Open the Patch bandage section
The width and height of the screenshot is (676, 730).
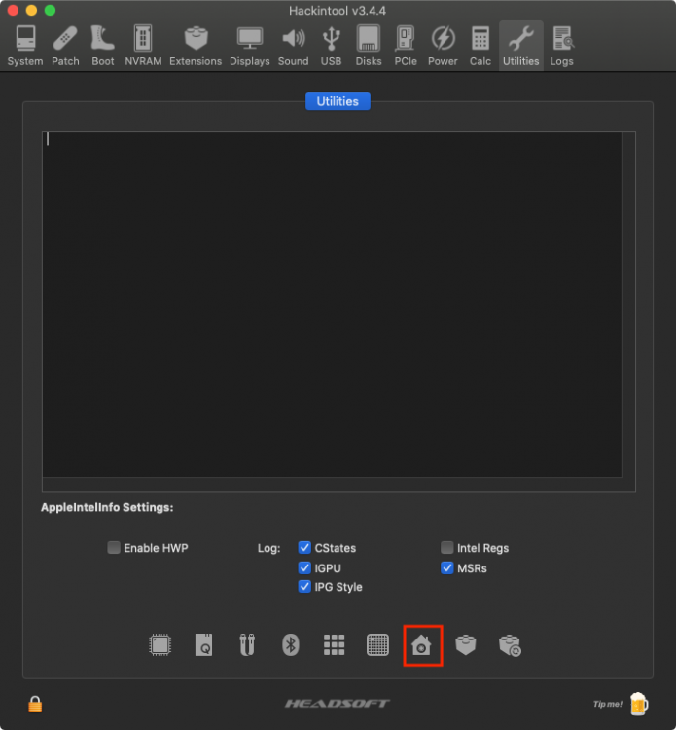pos(65,46)
